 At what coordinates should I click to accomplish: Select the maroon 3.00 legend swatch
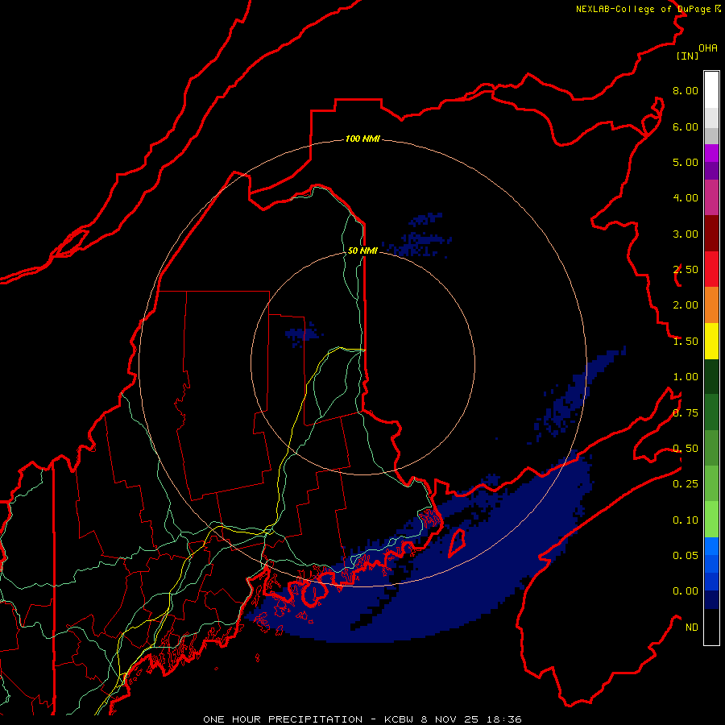click(711, 234)
